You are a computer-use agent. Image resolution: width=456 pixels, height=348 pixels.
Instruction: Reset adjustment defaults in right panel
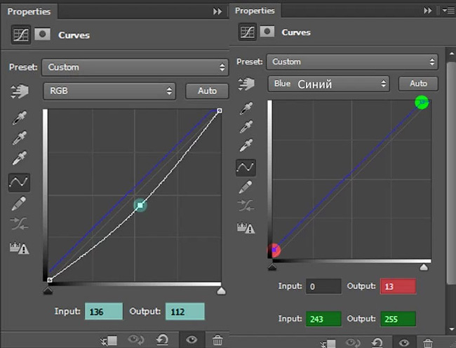coord(377,342)
